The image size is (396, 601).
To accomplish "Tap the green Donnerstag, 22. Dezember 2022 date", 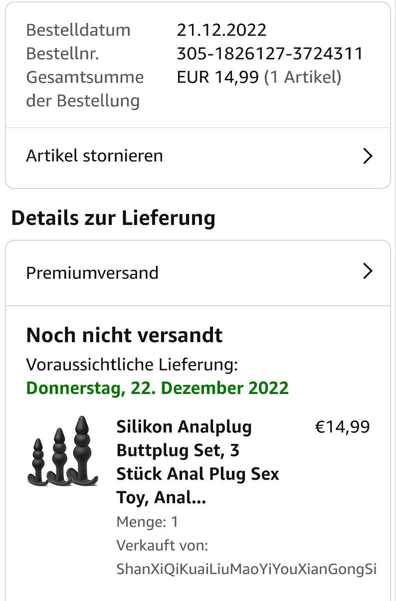I will click(157, 388).
